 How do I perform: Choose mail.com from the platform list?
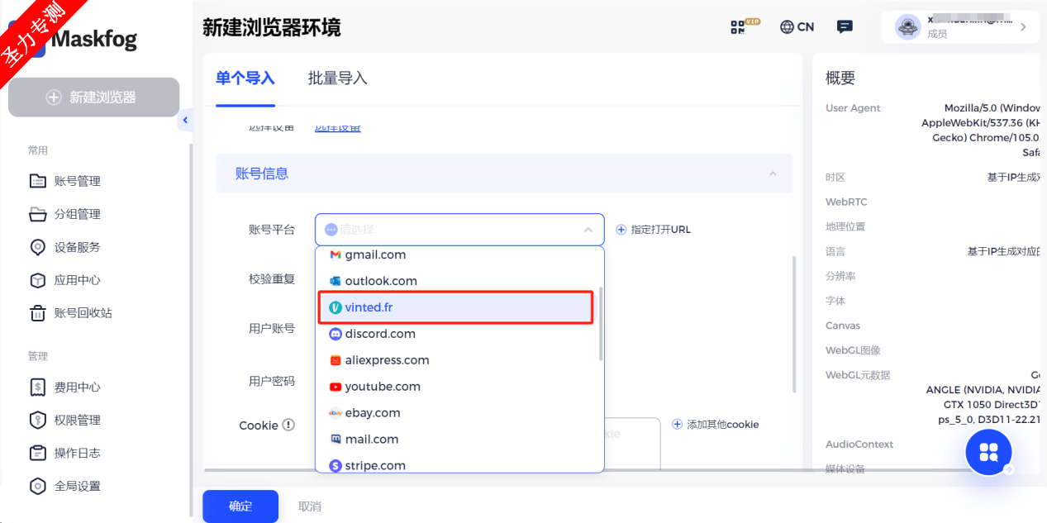pyautogui.click(x=459, y=440)
